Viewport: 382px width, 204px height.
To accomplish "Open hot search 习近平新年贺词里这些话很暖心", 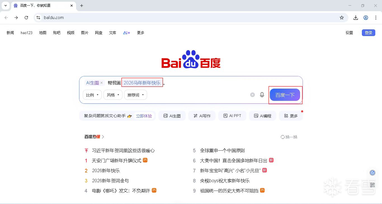I will pos(123,151).
